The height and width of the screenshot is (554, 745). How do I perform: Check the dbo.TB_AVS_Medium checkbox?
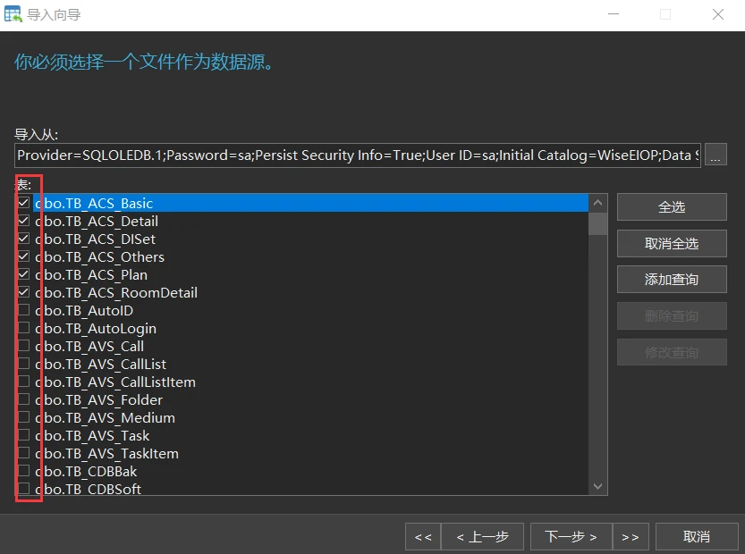[x=24, y=418]
